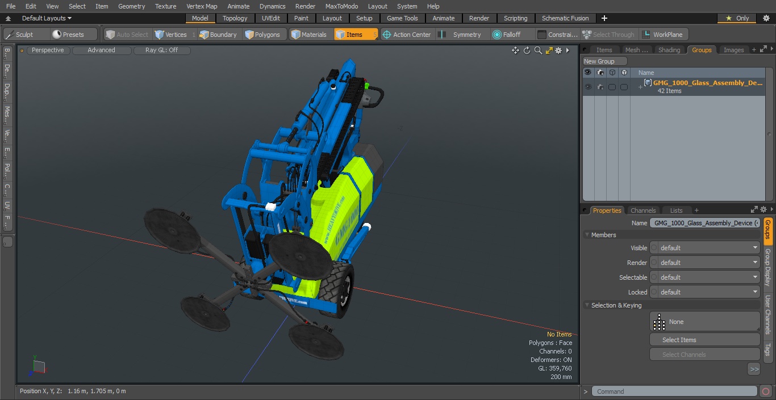Click the viewport pan/move icon
Image resolution: width=776 pixels, height=400 pixels.
tap(515, 50)
